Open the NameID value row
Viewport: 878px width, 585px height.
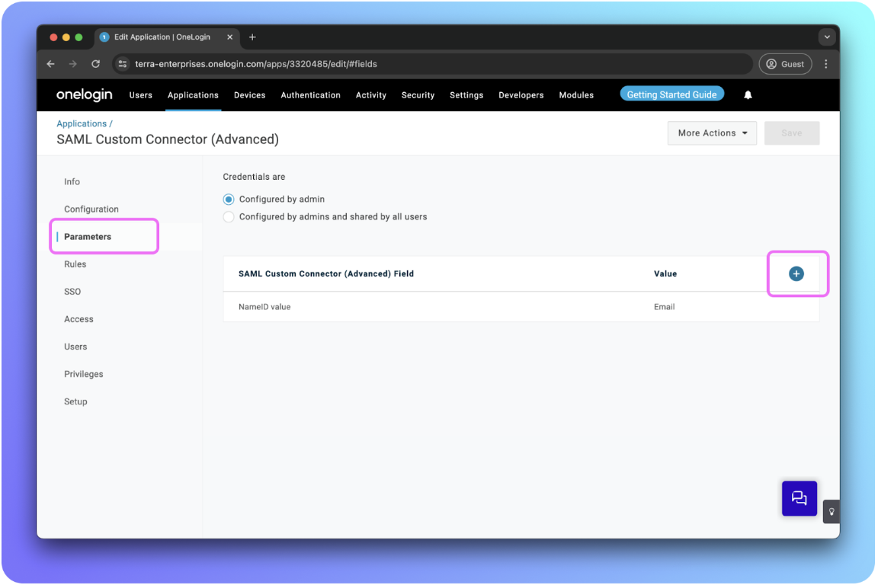521,307
